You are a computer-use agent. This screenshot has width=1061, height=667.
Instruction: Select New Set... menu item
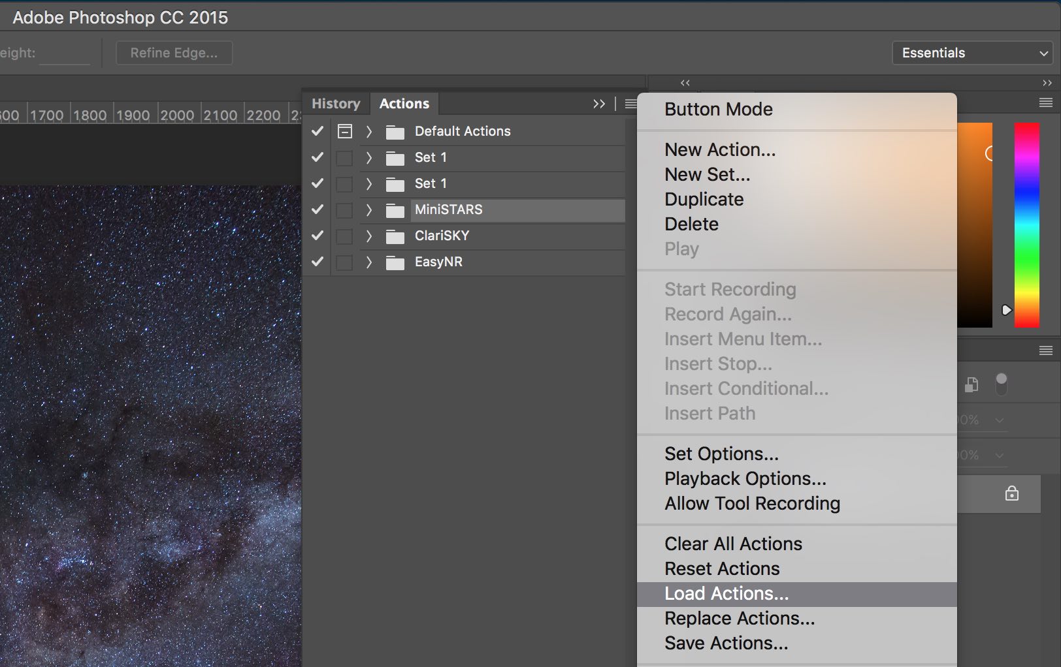[x=797, y=175]
